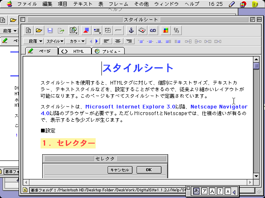
Task: Click the vertical scrollbar down arrow
Action: [256, 176]
